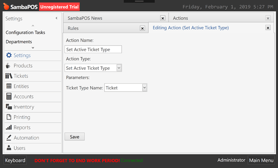278x168 pixels.
Task: Select the Inventory icon
Action: tap(9, 107)
